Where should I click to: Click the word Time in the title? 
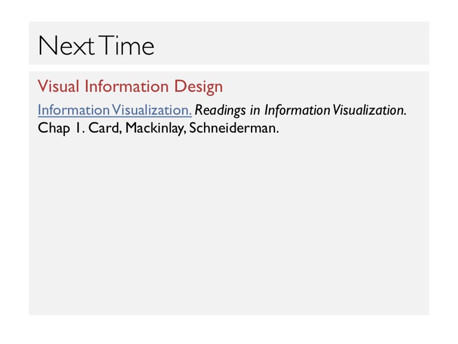click(126, 45)
